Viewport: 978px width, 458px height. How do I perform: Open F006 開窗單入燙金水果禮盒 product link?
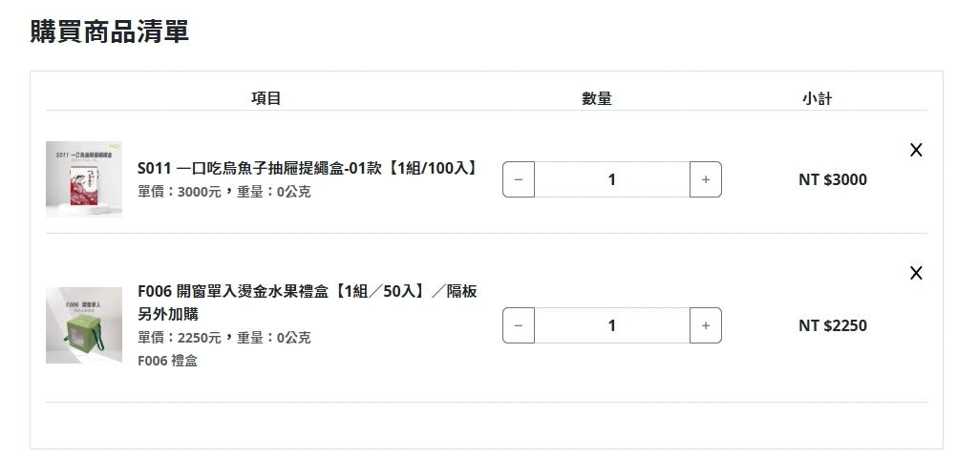pyautogui.click(x=307, y=291)
